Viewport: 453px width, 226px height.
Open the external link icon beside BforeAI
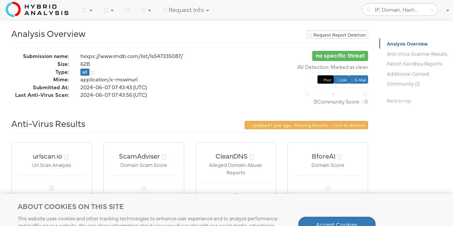point(339,157)
